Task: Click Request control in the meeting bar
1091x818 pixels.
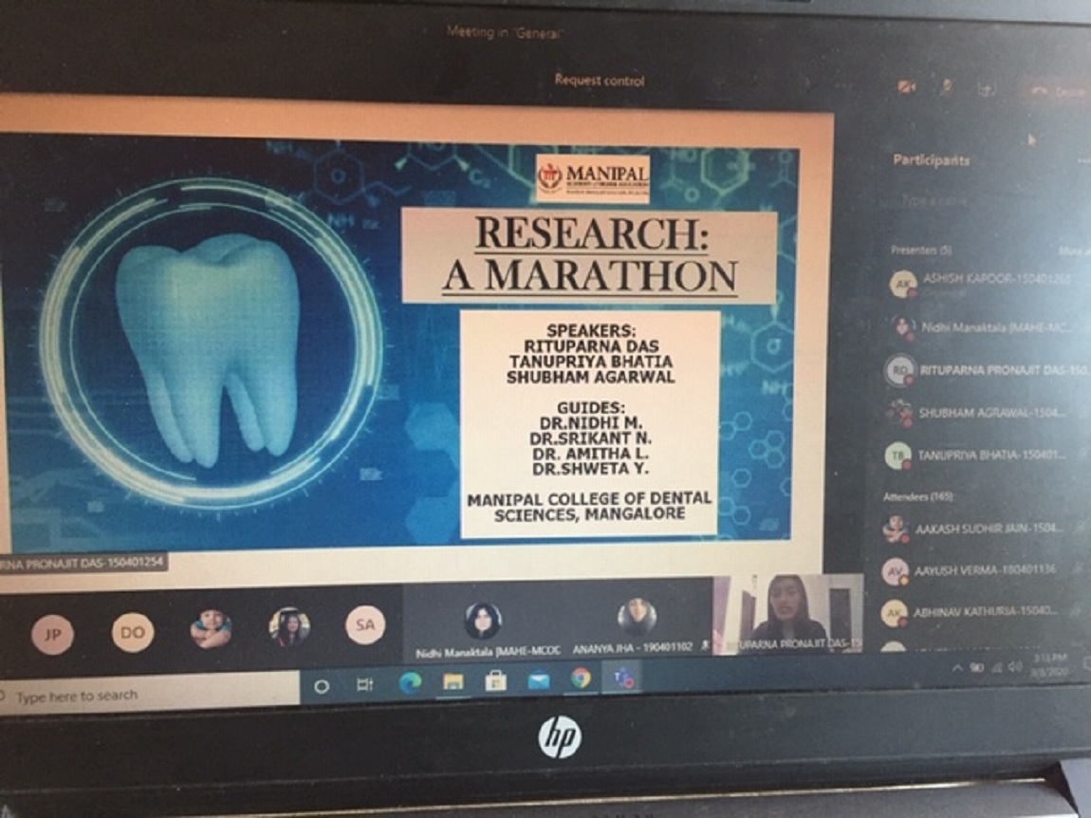Action: [600, 82]
